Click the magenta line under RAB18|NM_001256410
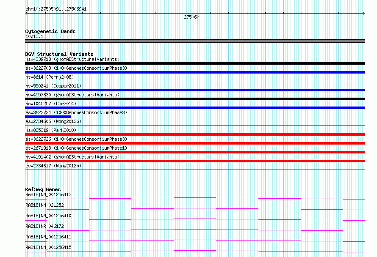The image size is (377, 257). pyautogui.click(x=195, y=219)
